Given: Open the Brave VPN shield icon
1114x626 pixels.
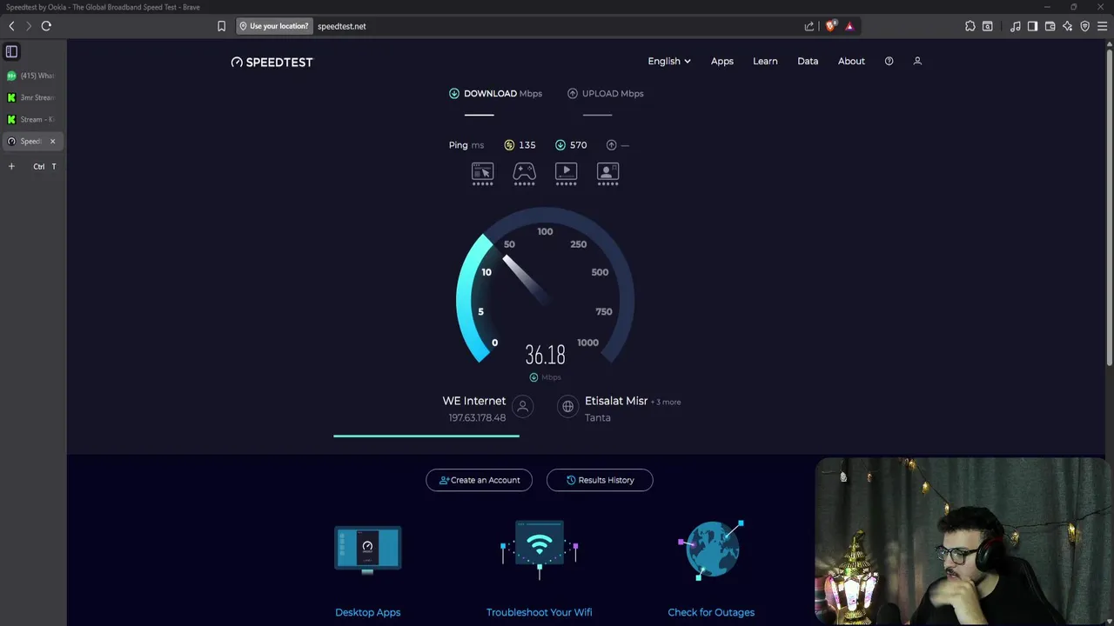Looking at the screenshot, I should pos(1084,26).
